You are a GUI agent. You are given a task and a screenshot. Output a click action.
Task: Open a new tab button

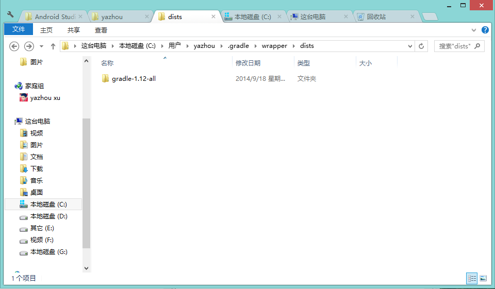point(430,16)
